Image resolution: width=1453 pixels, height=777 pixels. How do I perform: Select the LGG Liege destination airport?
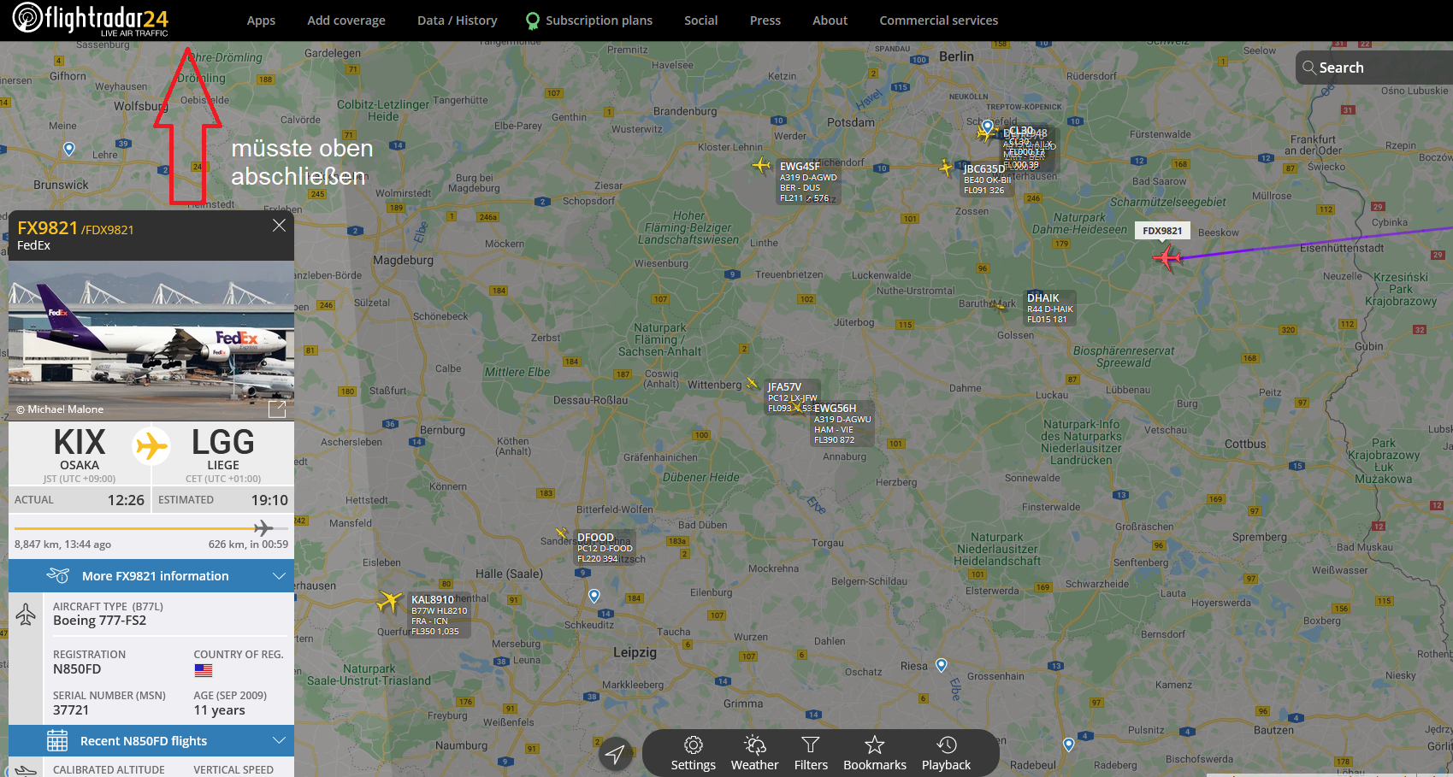click(223, 453)
